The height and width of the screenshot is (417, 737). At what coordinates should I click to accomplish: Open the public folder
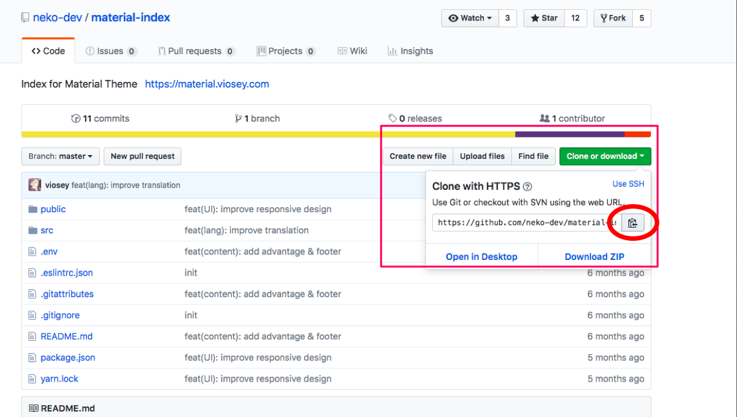pos(53,210)
